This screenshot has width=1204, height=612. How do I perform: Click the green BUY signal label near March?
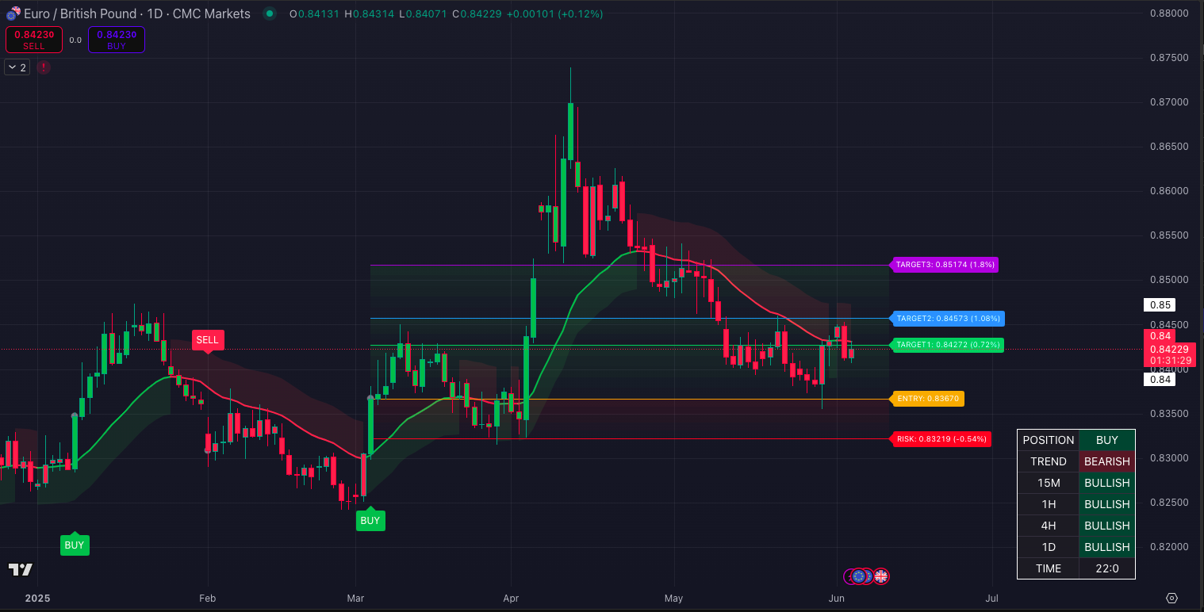(370, 521)
